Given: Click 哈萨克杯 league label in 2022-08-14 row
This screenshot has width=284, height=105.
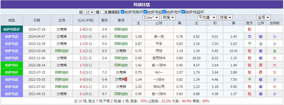Looking at the screenshot, I should [x=12, y=65].
